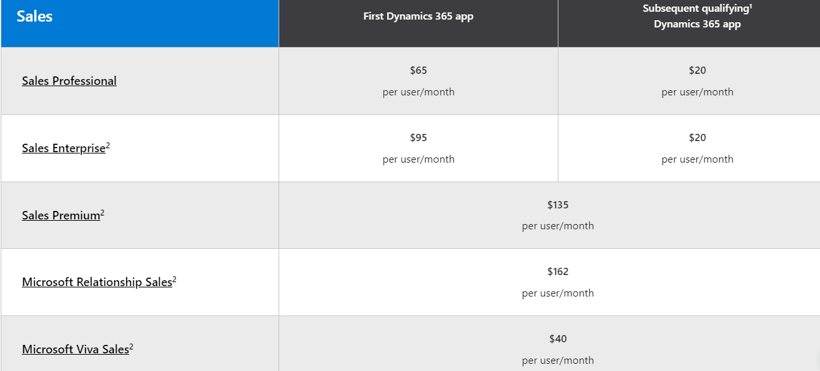This screenshot has height=371, width=820.
Task: Click footnote 2 beside Microsoft Relationship Sales
Action: (x=175, y=280)
